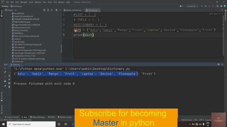Open the VCS menu
The height and width of the screenshot is (127, 227).
tap(55, 2)
